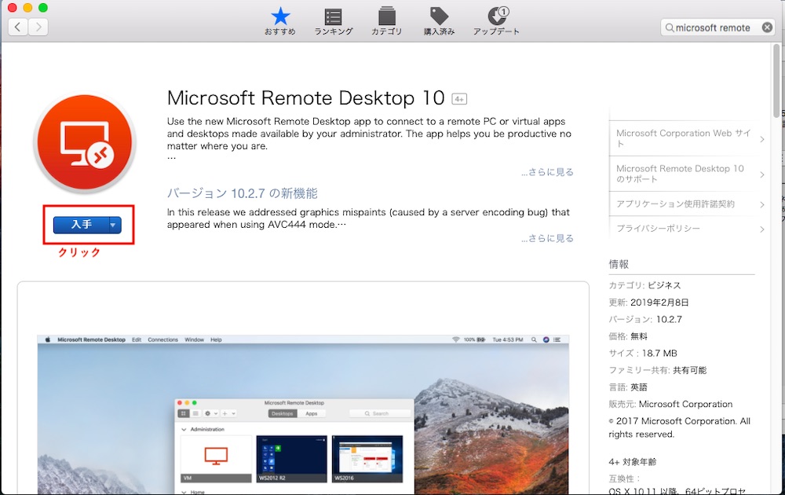The width and height of the screenshot is (785, 495).
Task: Click the バージョン 10.2.7 の新機能 heading
Action: coord(243,193)
